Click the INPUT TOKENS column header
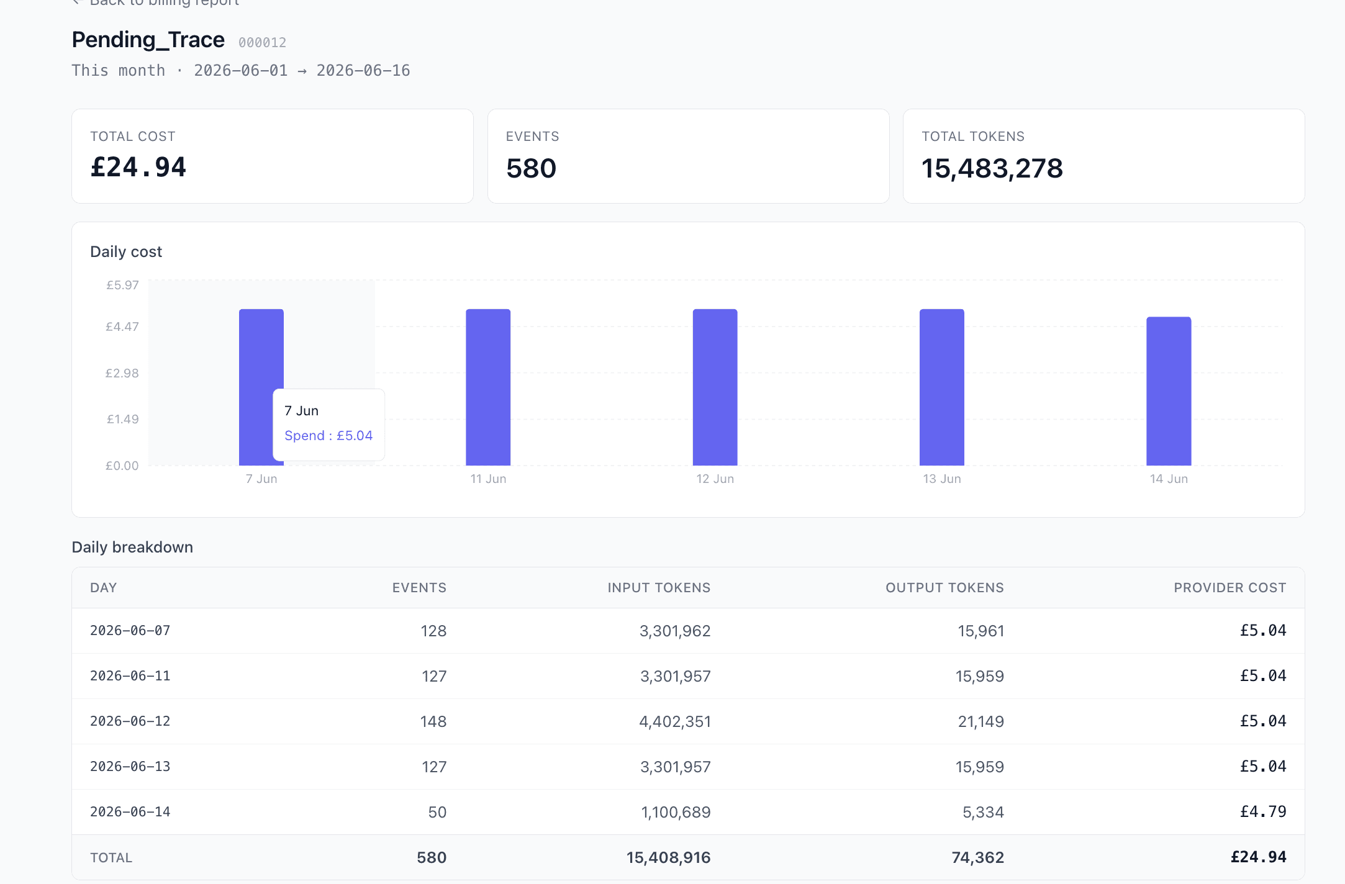Viewport: 1345px width, 884px height. pyautogui.click(x=659, y=587)
